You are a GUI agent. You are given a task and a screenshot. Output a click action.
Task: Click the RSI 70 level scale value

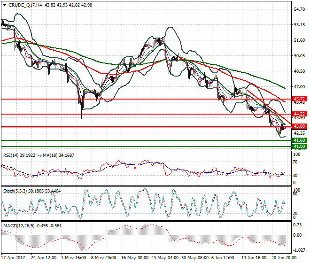pos(295,162)
